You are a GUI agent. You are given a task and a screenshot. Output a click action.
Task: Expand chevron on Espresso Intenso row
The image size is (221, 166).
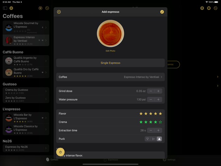(x=46, y=40)
